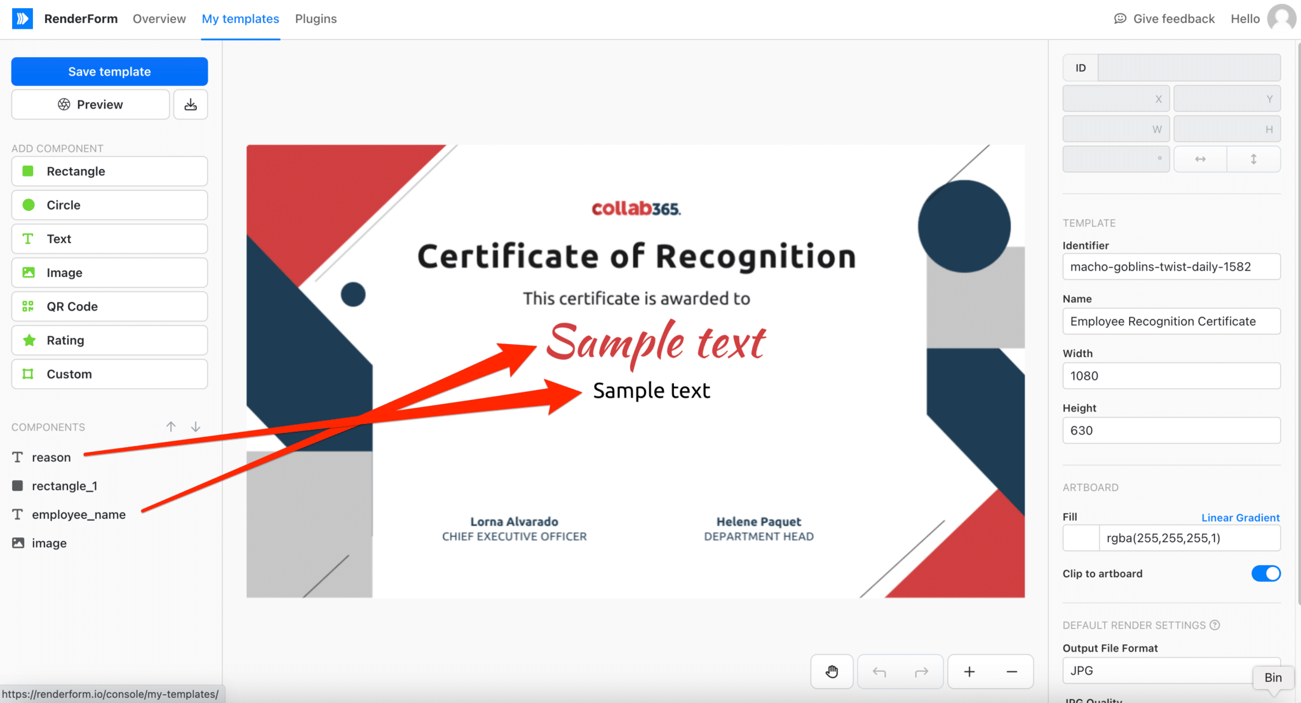1301x703 pixels.
Task: Switch to the Overview tab
Action: [x=159, y=18]
